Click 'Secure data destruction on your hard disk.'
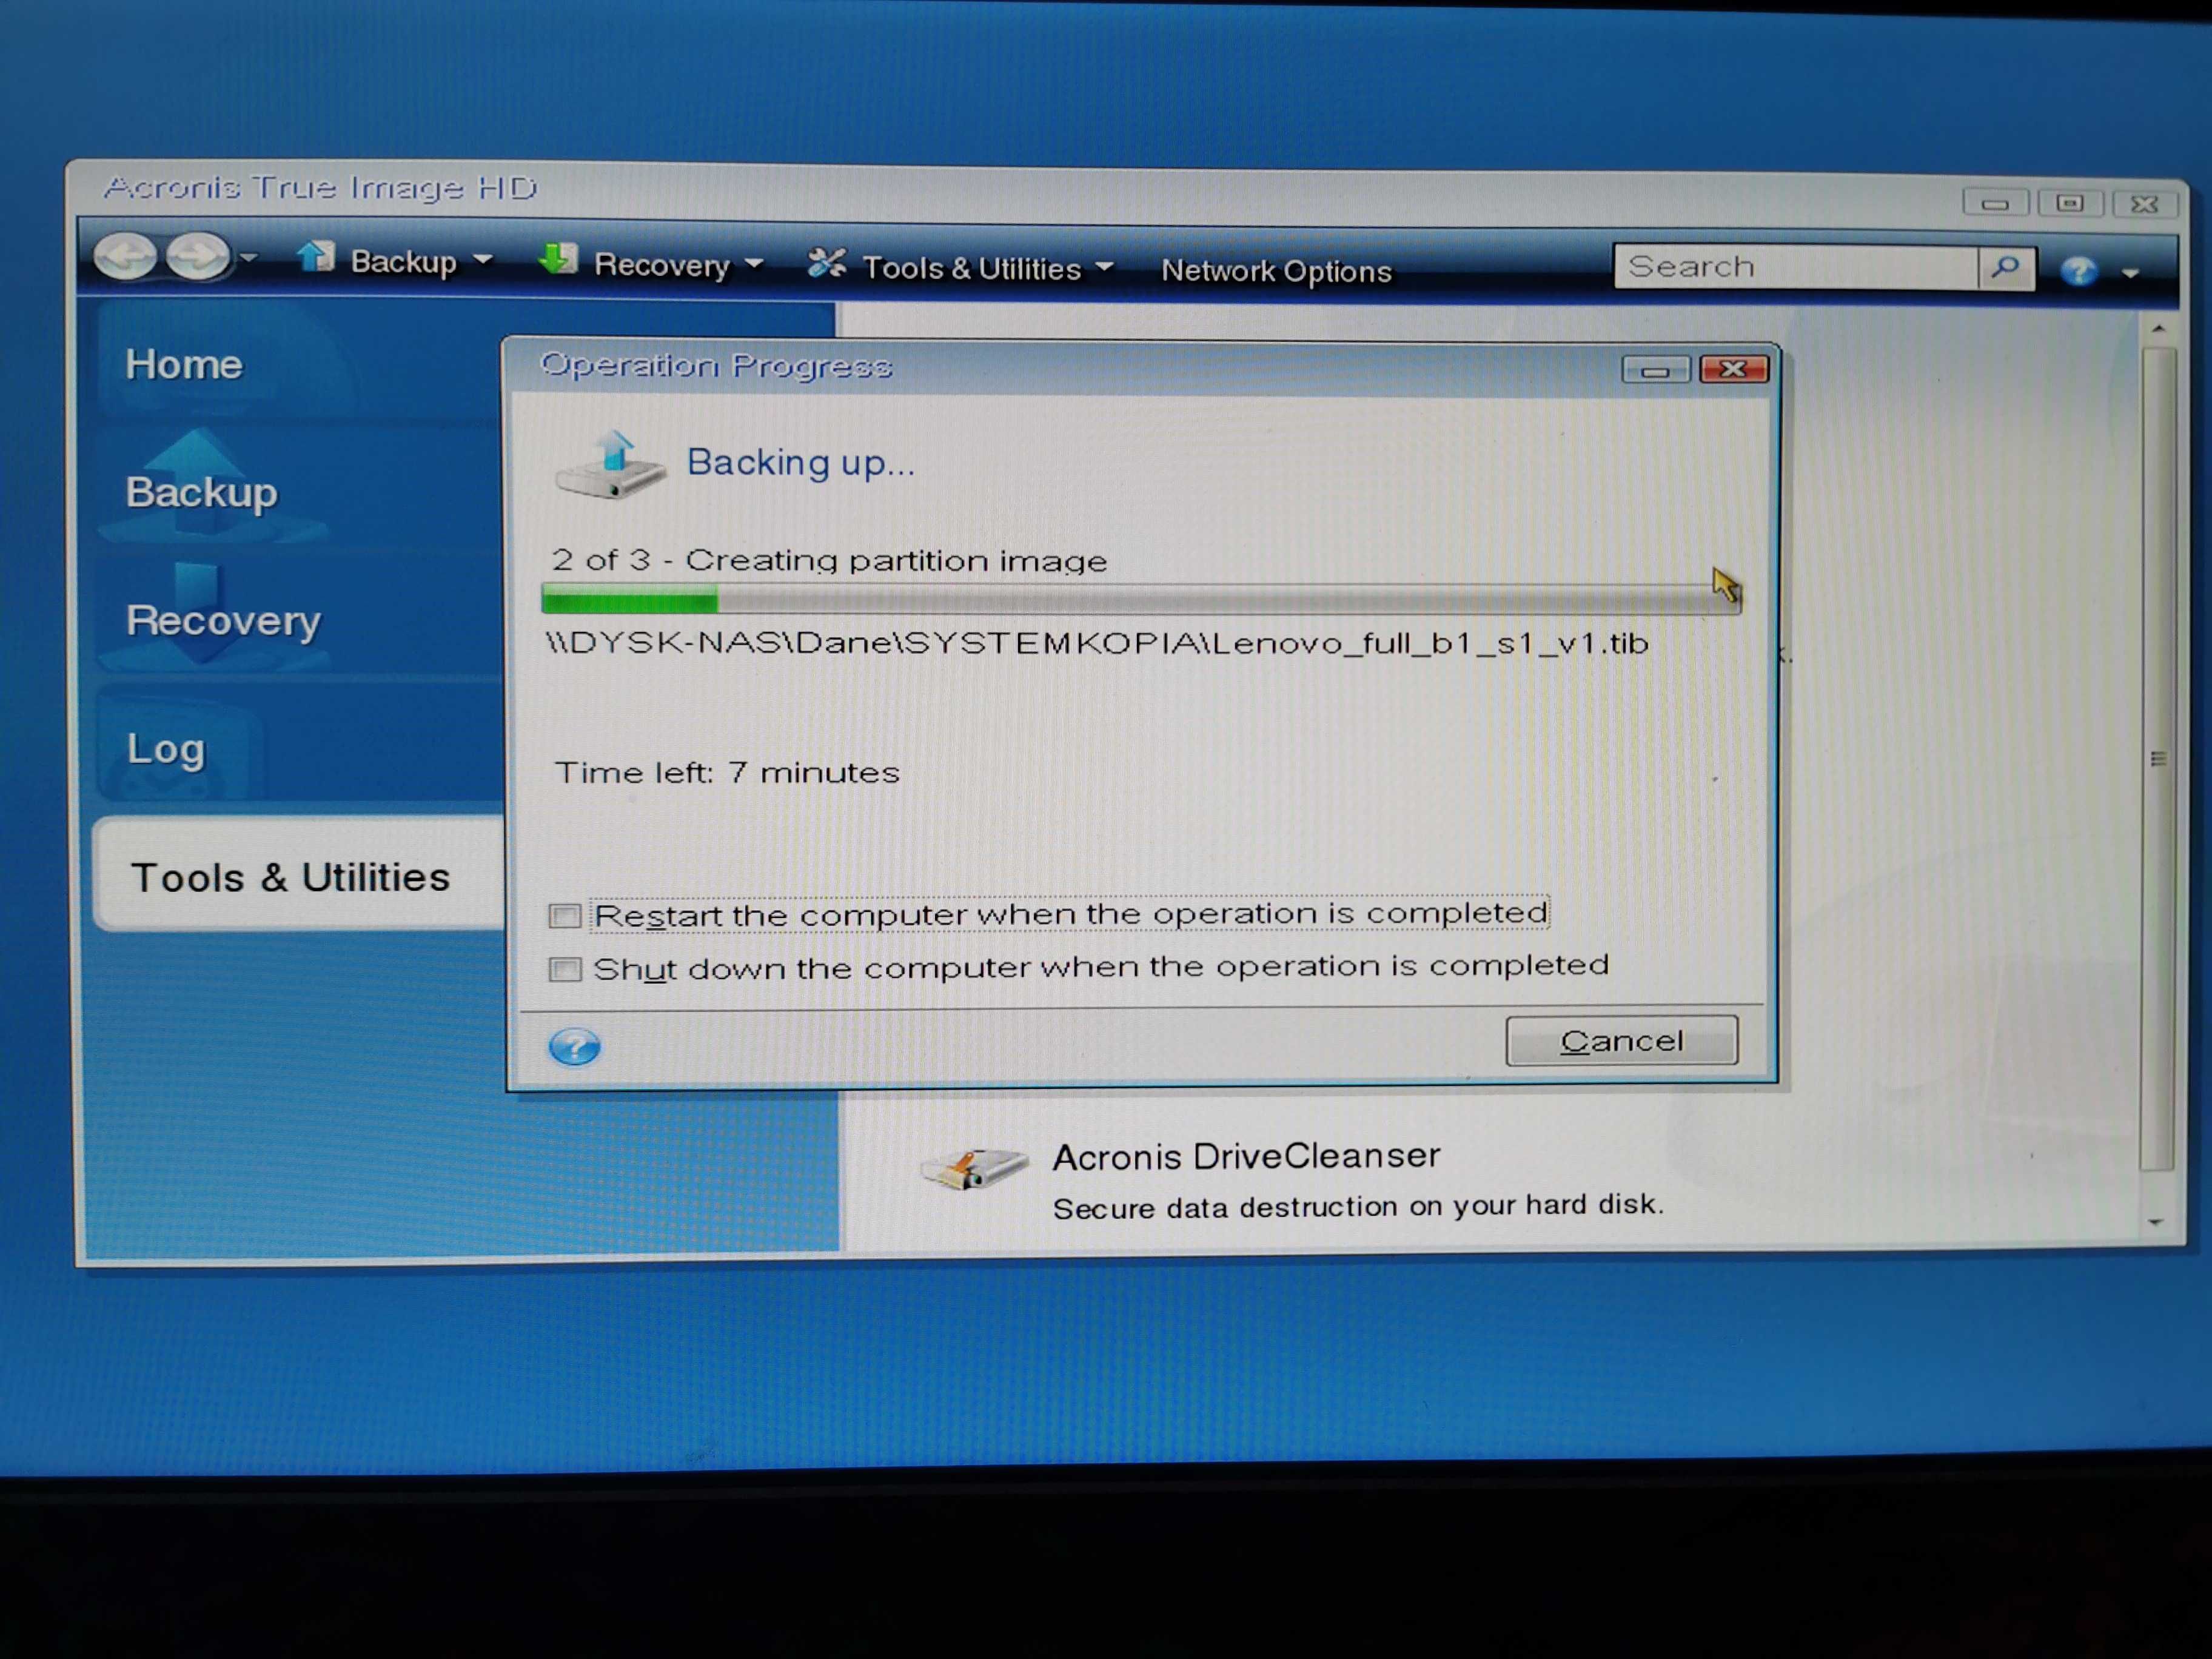This screenshot has width=2212, height=1659. coord(1358,1206)
